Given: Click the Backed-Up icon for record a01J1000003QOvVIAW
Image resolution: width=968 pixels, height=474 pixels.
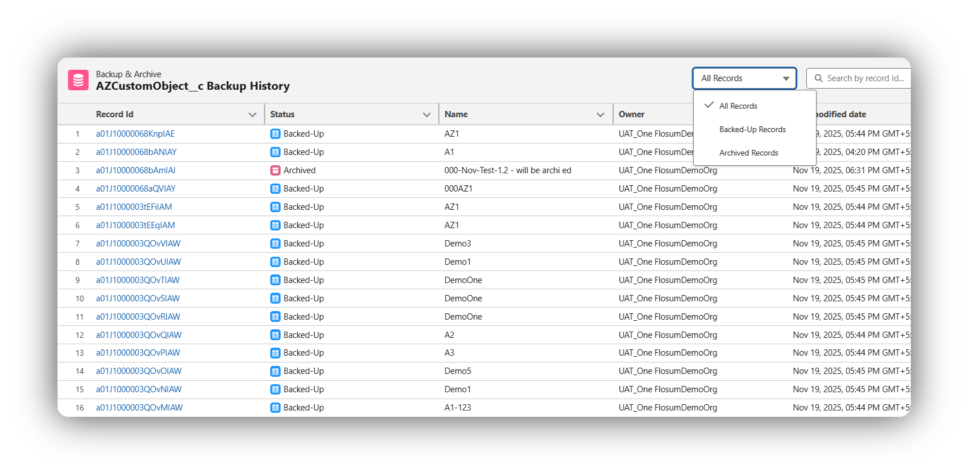Looking at the screenshot, I should pos(275,244).
